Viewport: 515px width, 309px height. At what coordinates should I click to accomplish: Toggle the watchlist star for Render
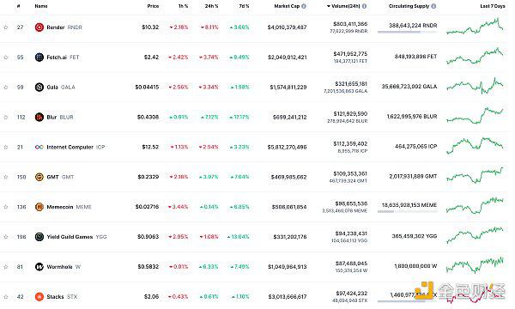6,27
